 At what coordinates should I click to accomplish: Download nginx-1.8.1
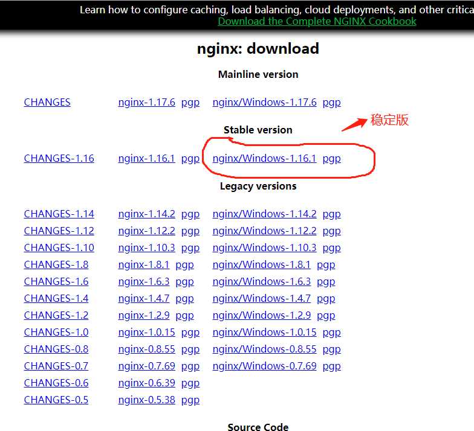[x=144, y=264]
